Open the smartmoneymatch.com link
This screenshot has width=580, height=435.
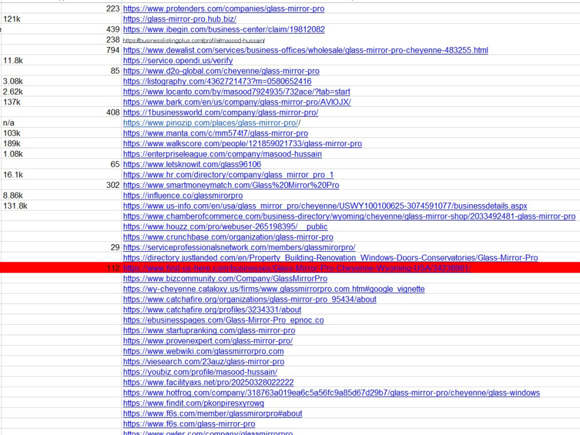coord(231,184)
